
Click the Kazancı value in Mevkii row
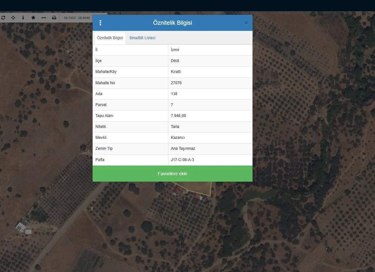(178, 138)
